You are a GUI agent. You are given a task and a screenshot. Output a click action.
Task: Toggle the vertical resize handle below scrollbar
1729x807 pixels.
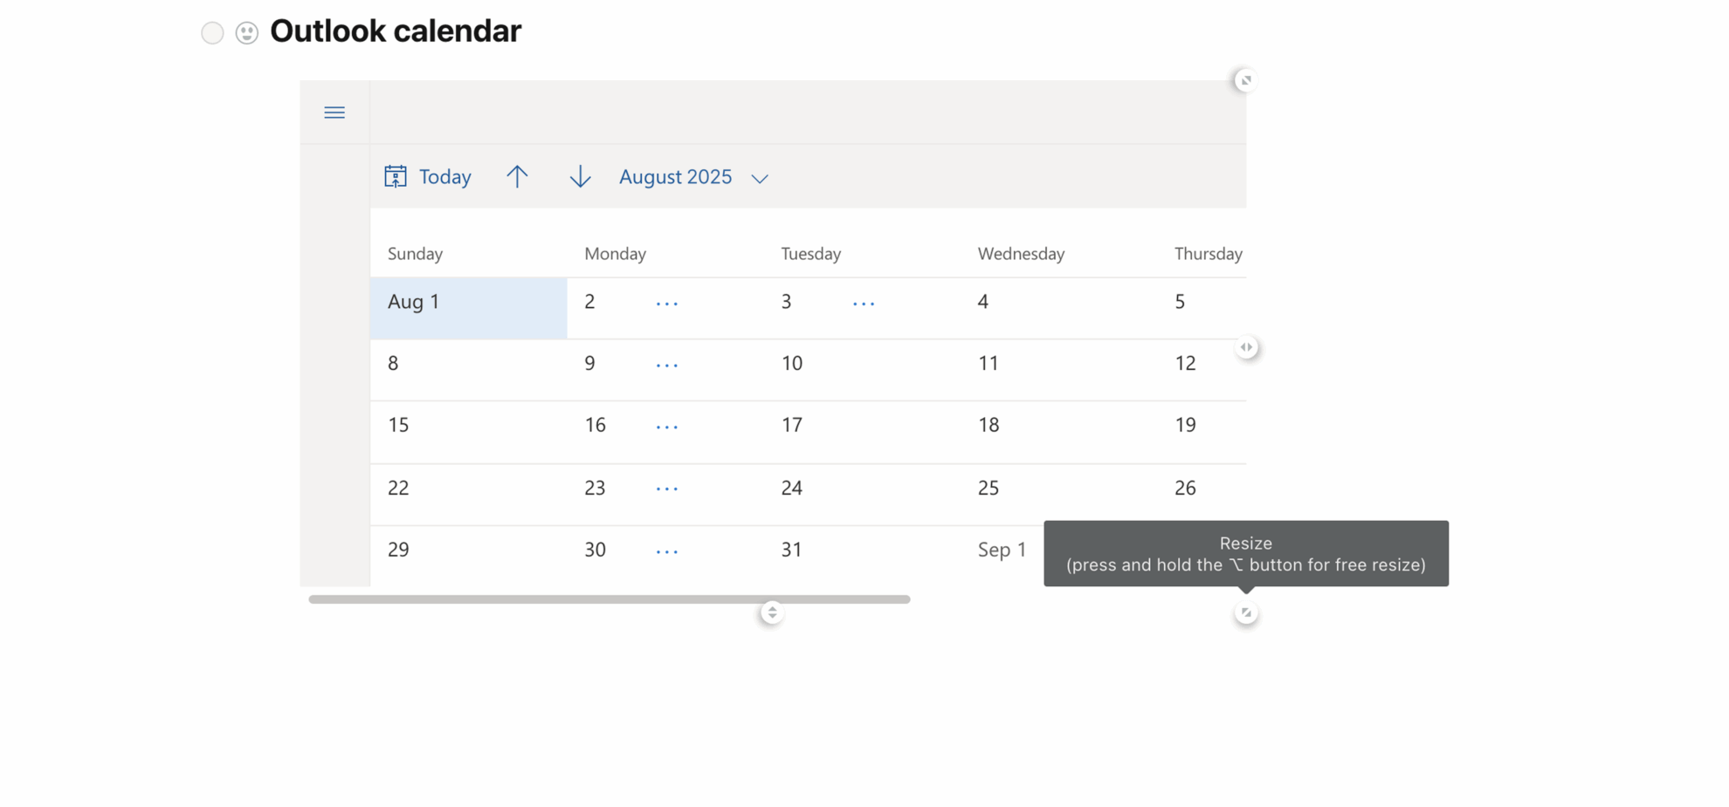pyautogui.click(x=771, y=612)
